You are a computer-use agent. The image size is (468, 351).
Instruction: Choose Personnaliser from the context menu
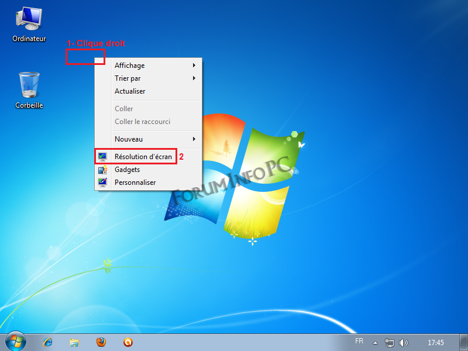pyautogui.click(x=135, y=183)
